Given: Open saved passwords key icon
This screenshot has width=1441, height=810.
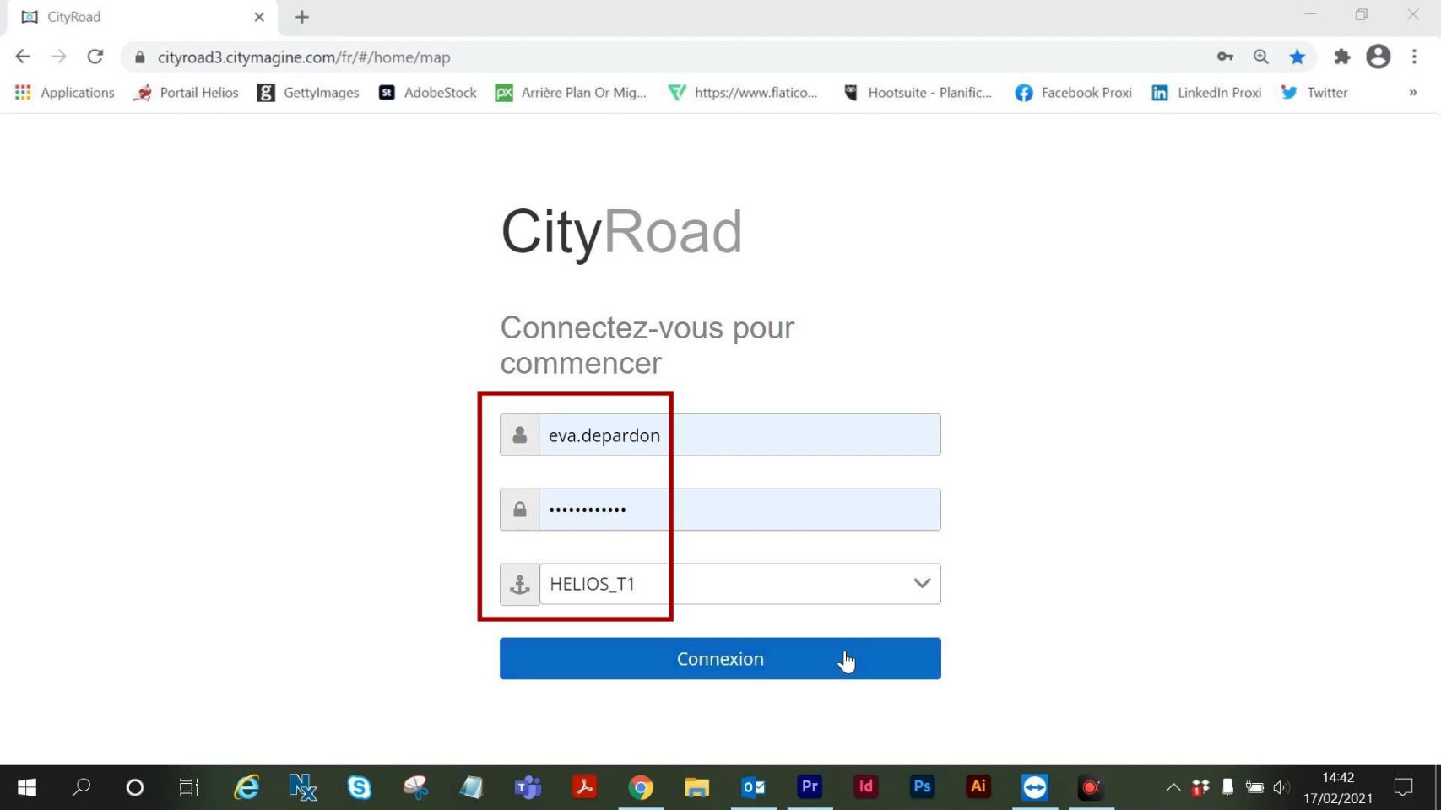Looking at the screenshot, I should tap(1225, 57).
